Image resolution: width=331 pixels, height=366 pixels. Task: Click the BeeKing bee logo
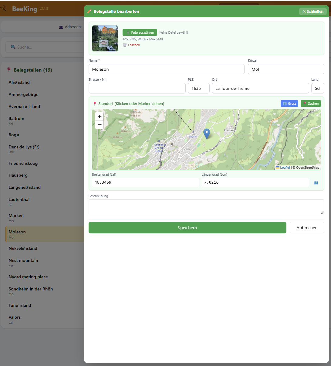coord(4,9)
